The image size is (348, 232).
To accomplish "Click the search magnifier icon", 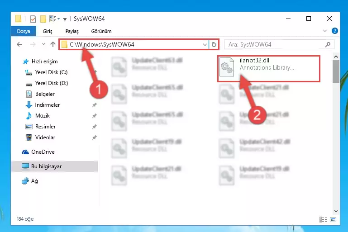I will [x=328, y=45].
